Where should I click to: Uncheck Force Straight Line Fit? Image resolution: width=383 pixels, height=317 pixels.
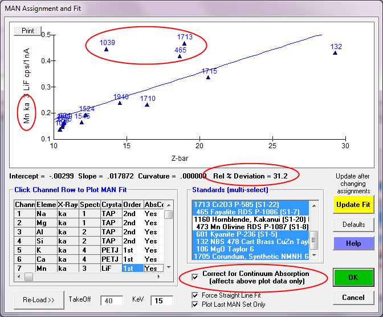(196, 295)
